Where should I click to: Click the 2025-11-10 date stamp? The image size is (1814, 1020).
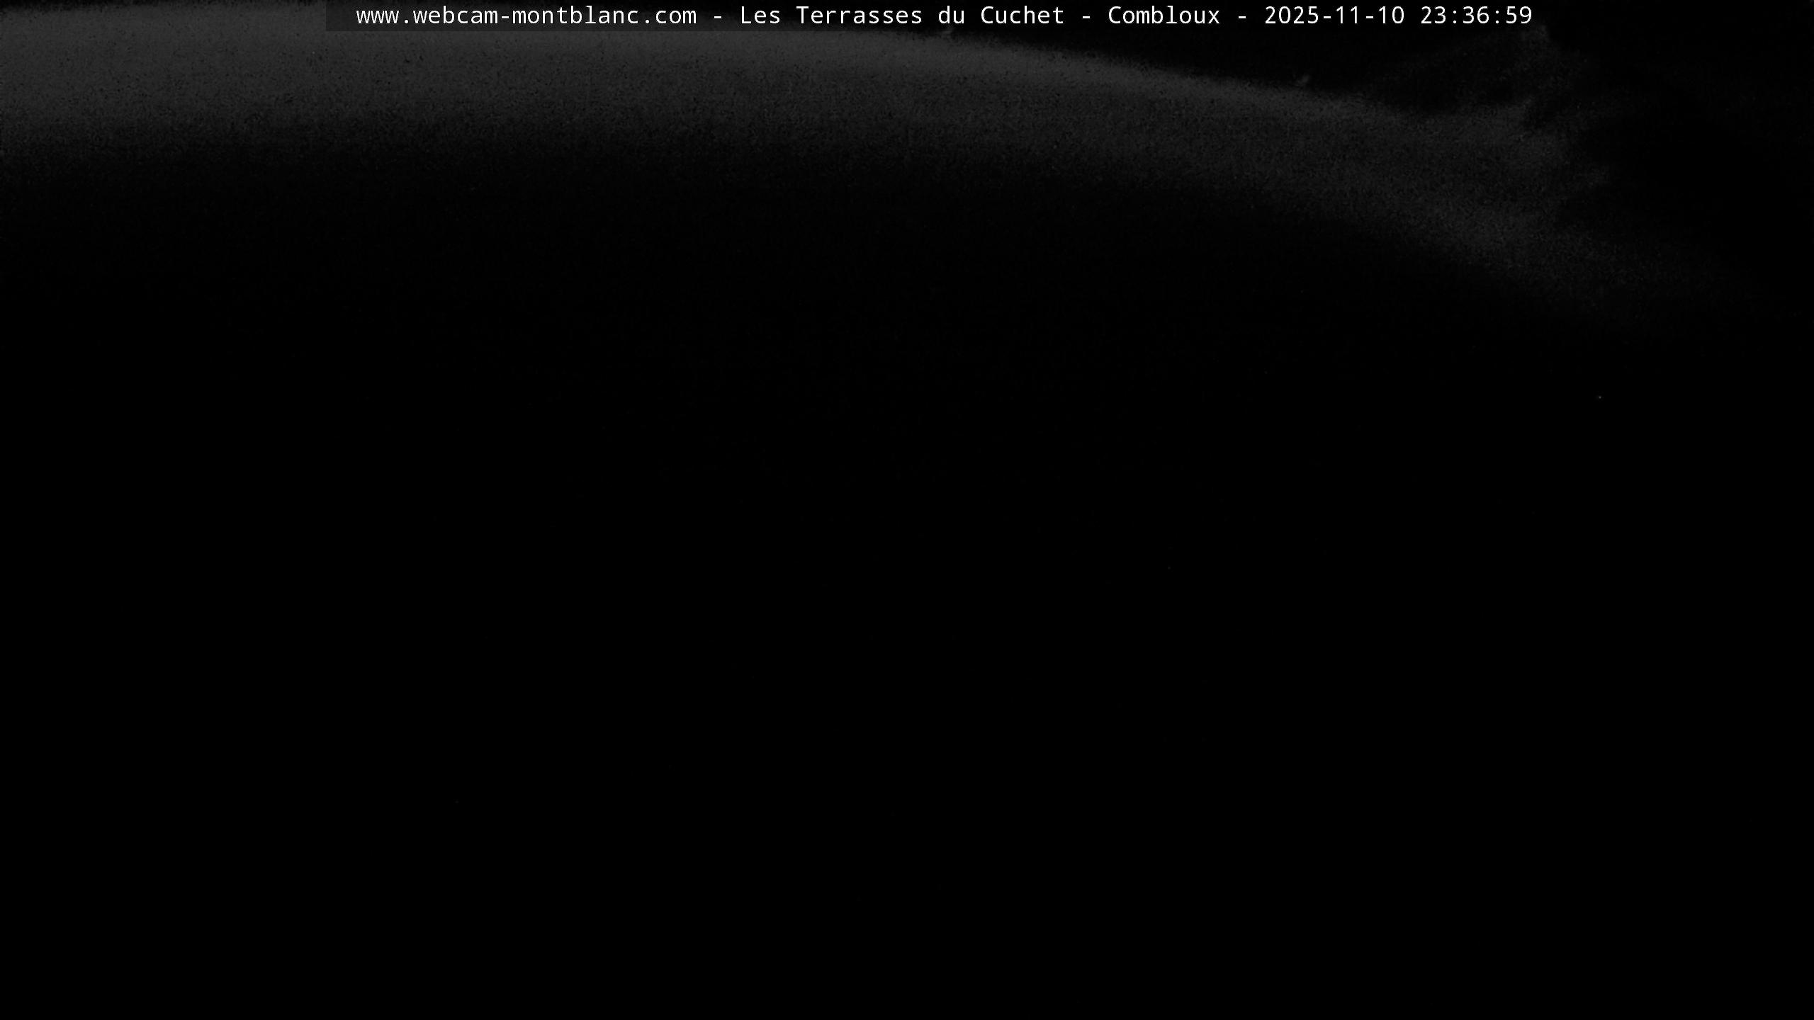[1334, 16]
